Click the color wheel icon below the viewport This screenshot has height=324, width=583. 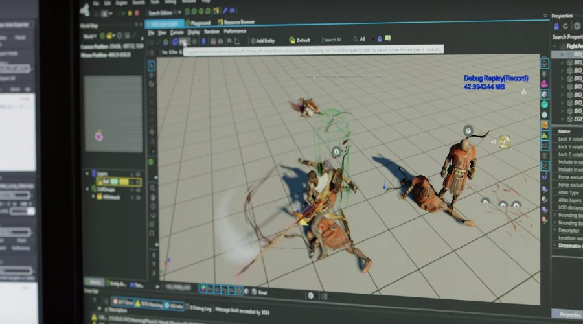[203, 288]
